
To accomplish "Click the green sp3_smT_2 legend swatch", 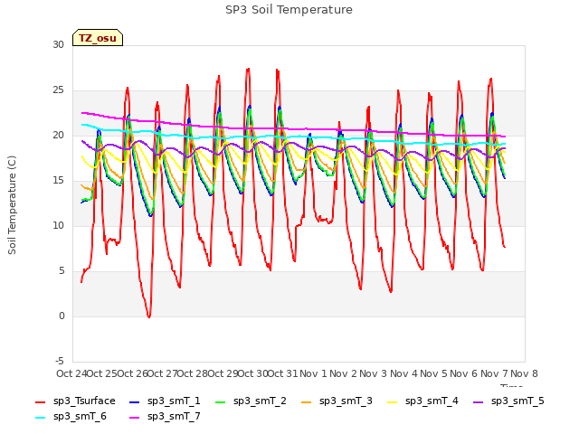I will coord(221,401).
